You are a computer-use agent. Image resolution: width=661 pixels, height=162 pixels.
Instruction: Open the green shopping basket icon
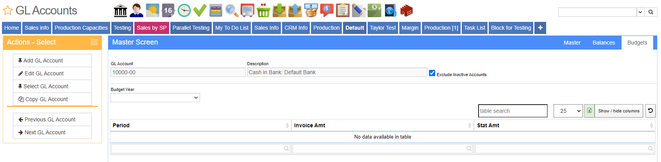(x=263, y=11)
